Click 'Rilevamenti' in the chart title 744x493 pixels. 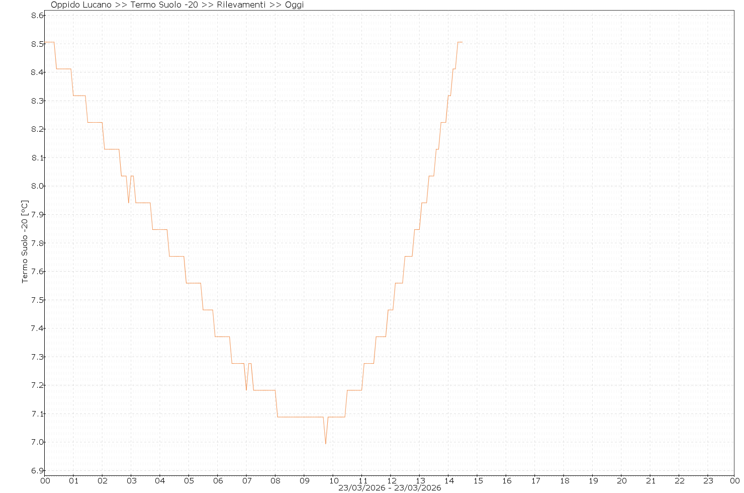pyautogui.click(x=241, y=5)
